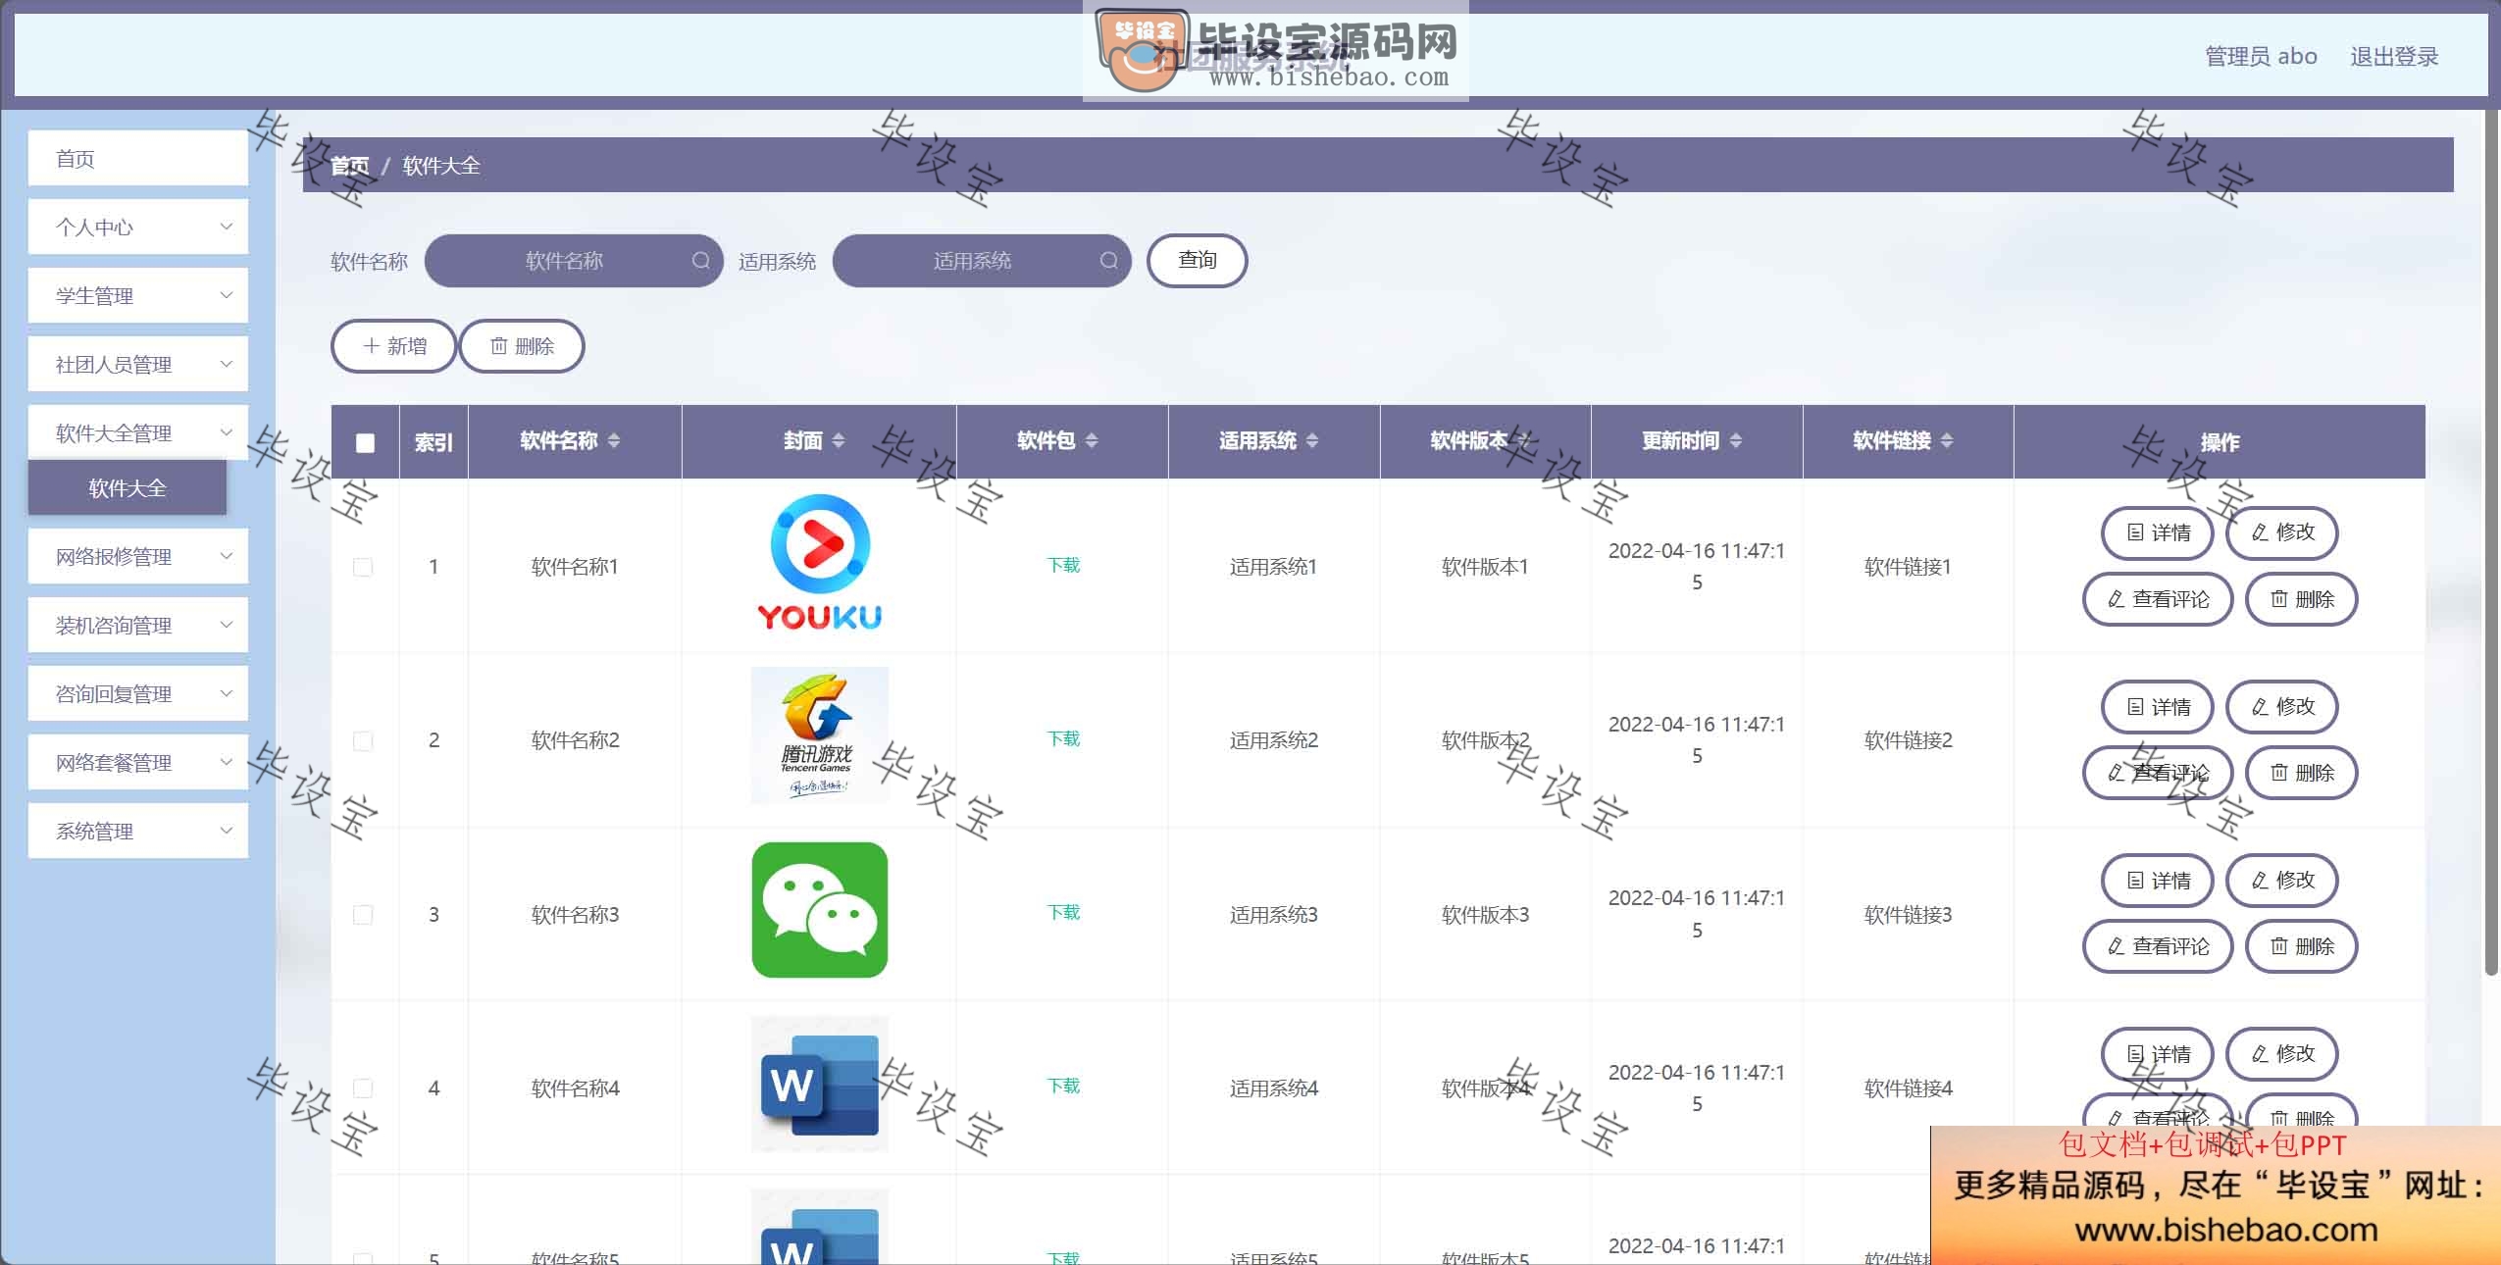Click 删除 for 软件名称2 row

(x=2302, y=773)
